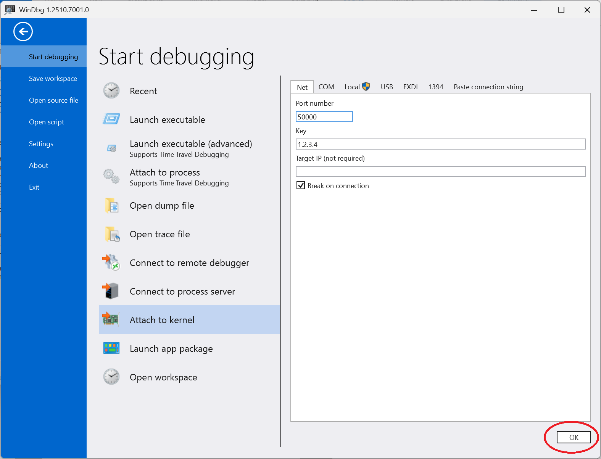Click the shield icon on Local tab
This screenshot has height=459, width=601.
(x=366, y=87)
